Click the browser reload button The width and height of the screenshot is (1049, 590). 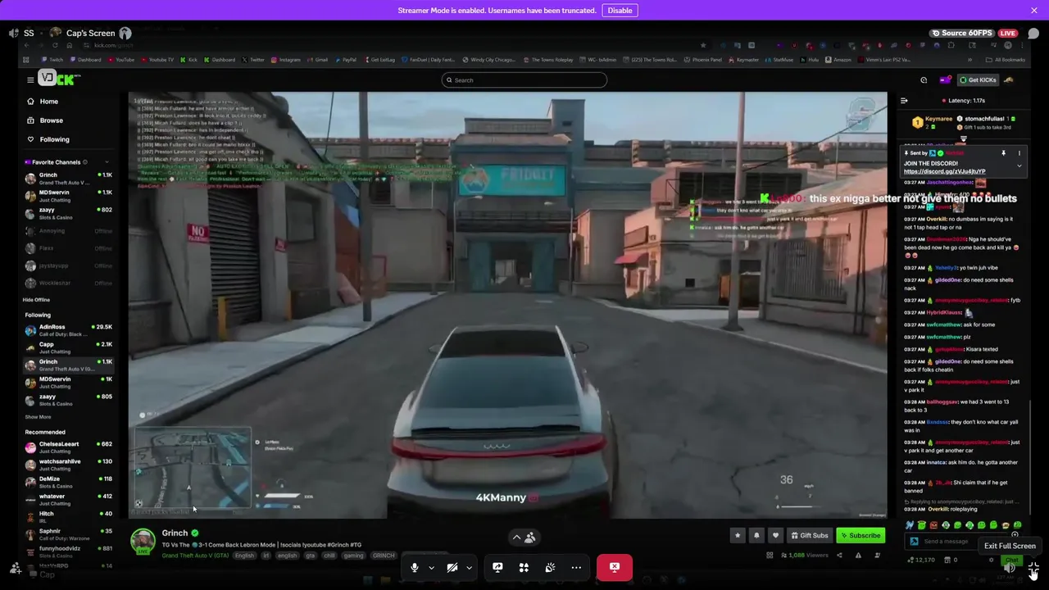[55, 45]
